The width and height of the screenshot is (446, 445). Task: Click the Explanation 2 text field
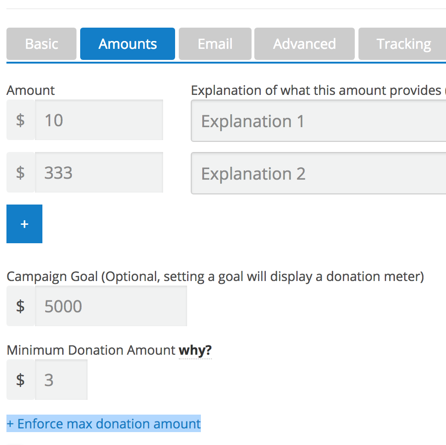pos(318,174)
